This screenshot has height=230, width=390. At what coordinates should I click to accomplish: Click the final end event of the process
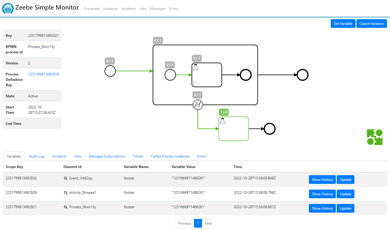(302, 75)
